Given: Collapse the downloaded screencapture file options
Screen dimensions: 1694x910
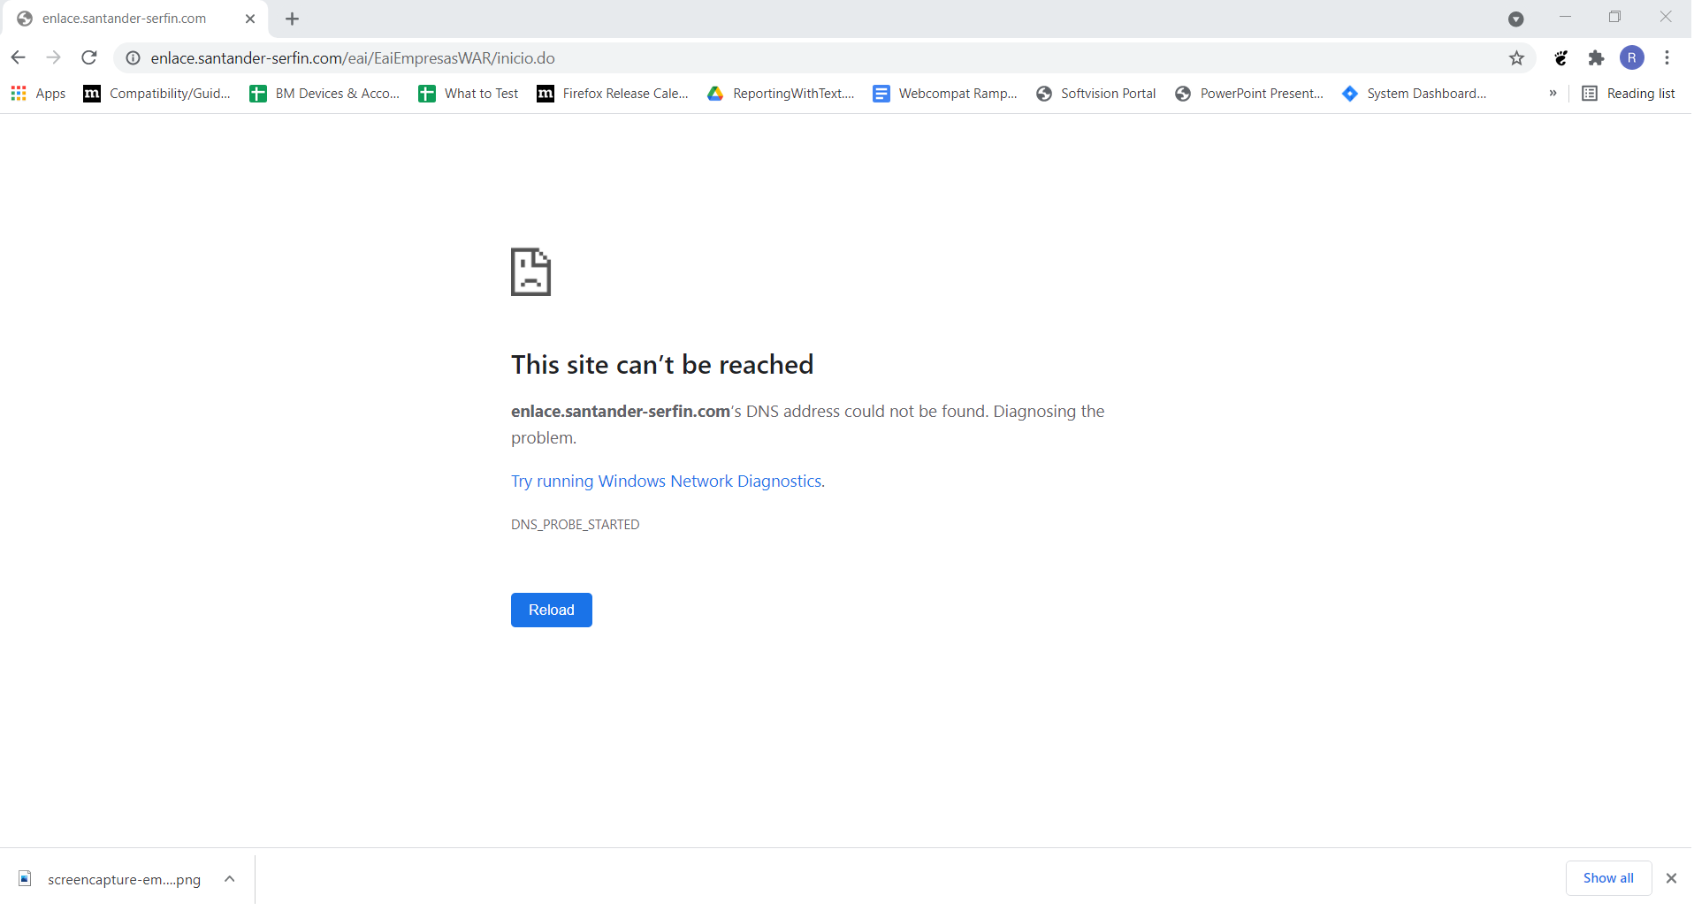Looking at the screenshot, I should click(x=229, y=878).
